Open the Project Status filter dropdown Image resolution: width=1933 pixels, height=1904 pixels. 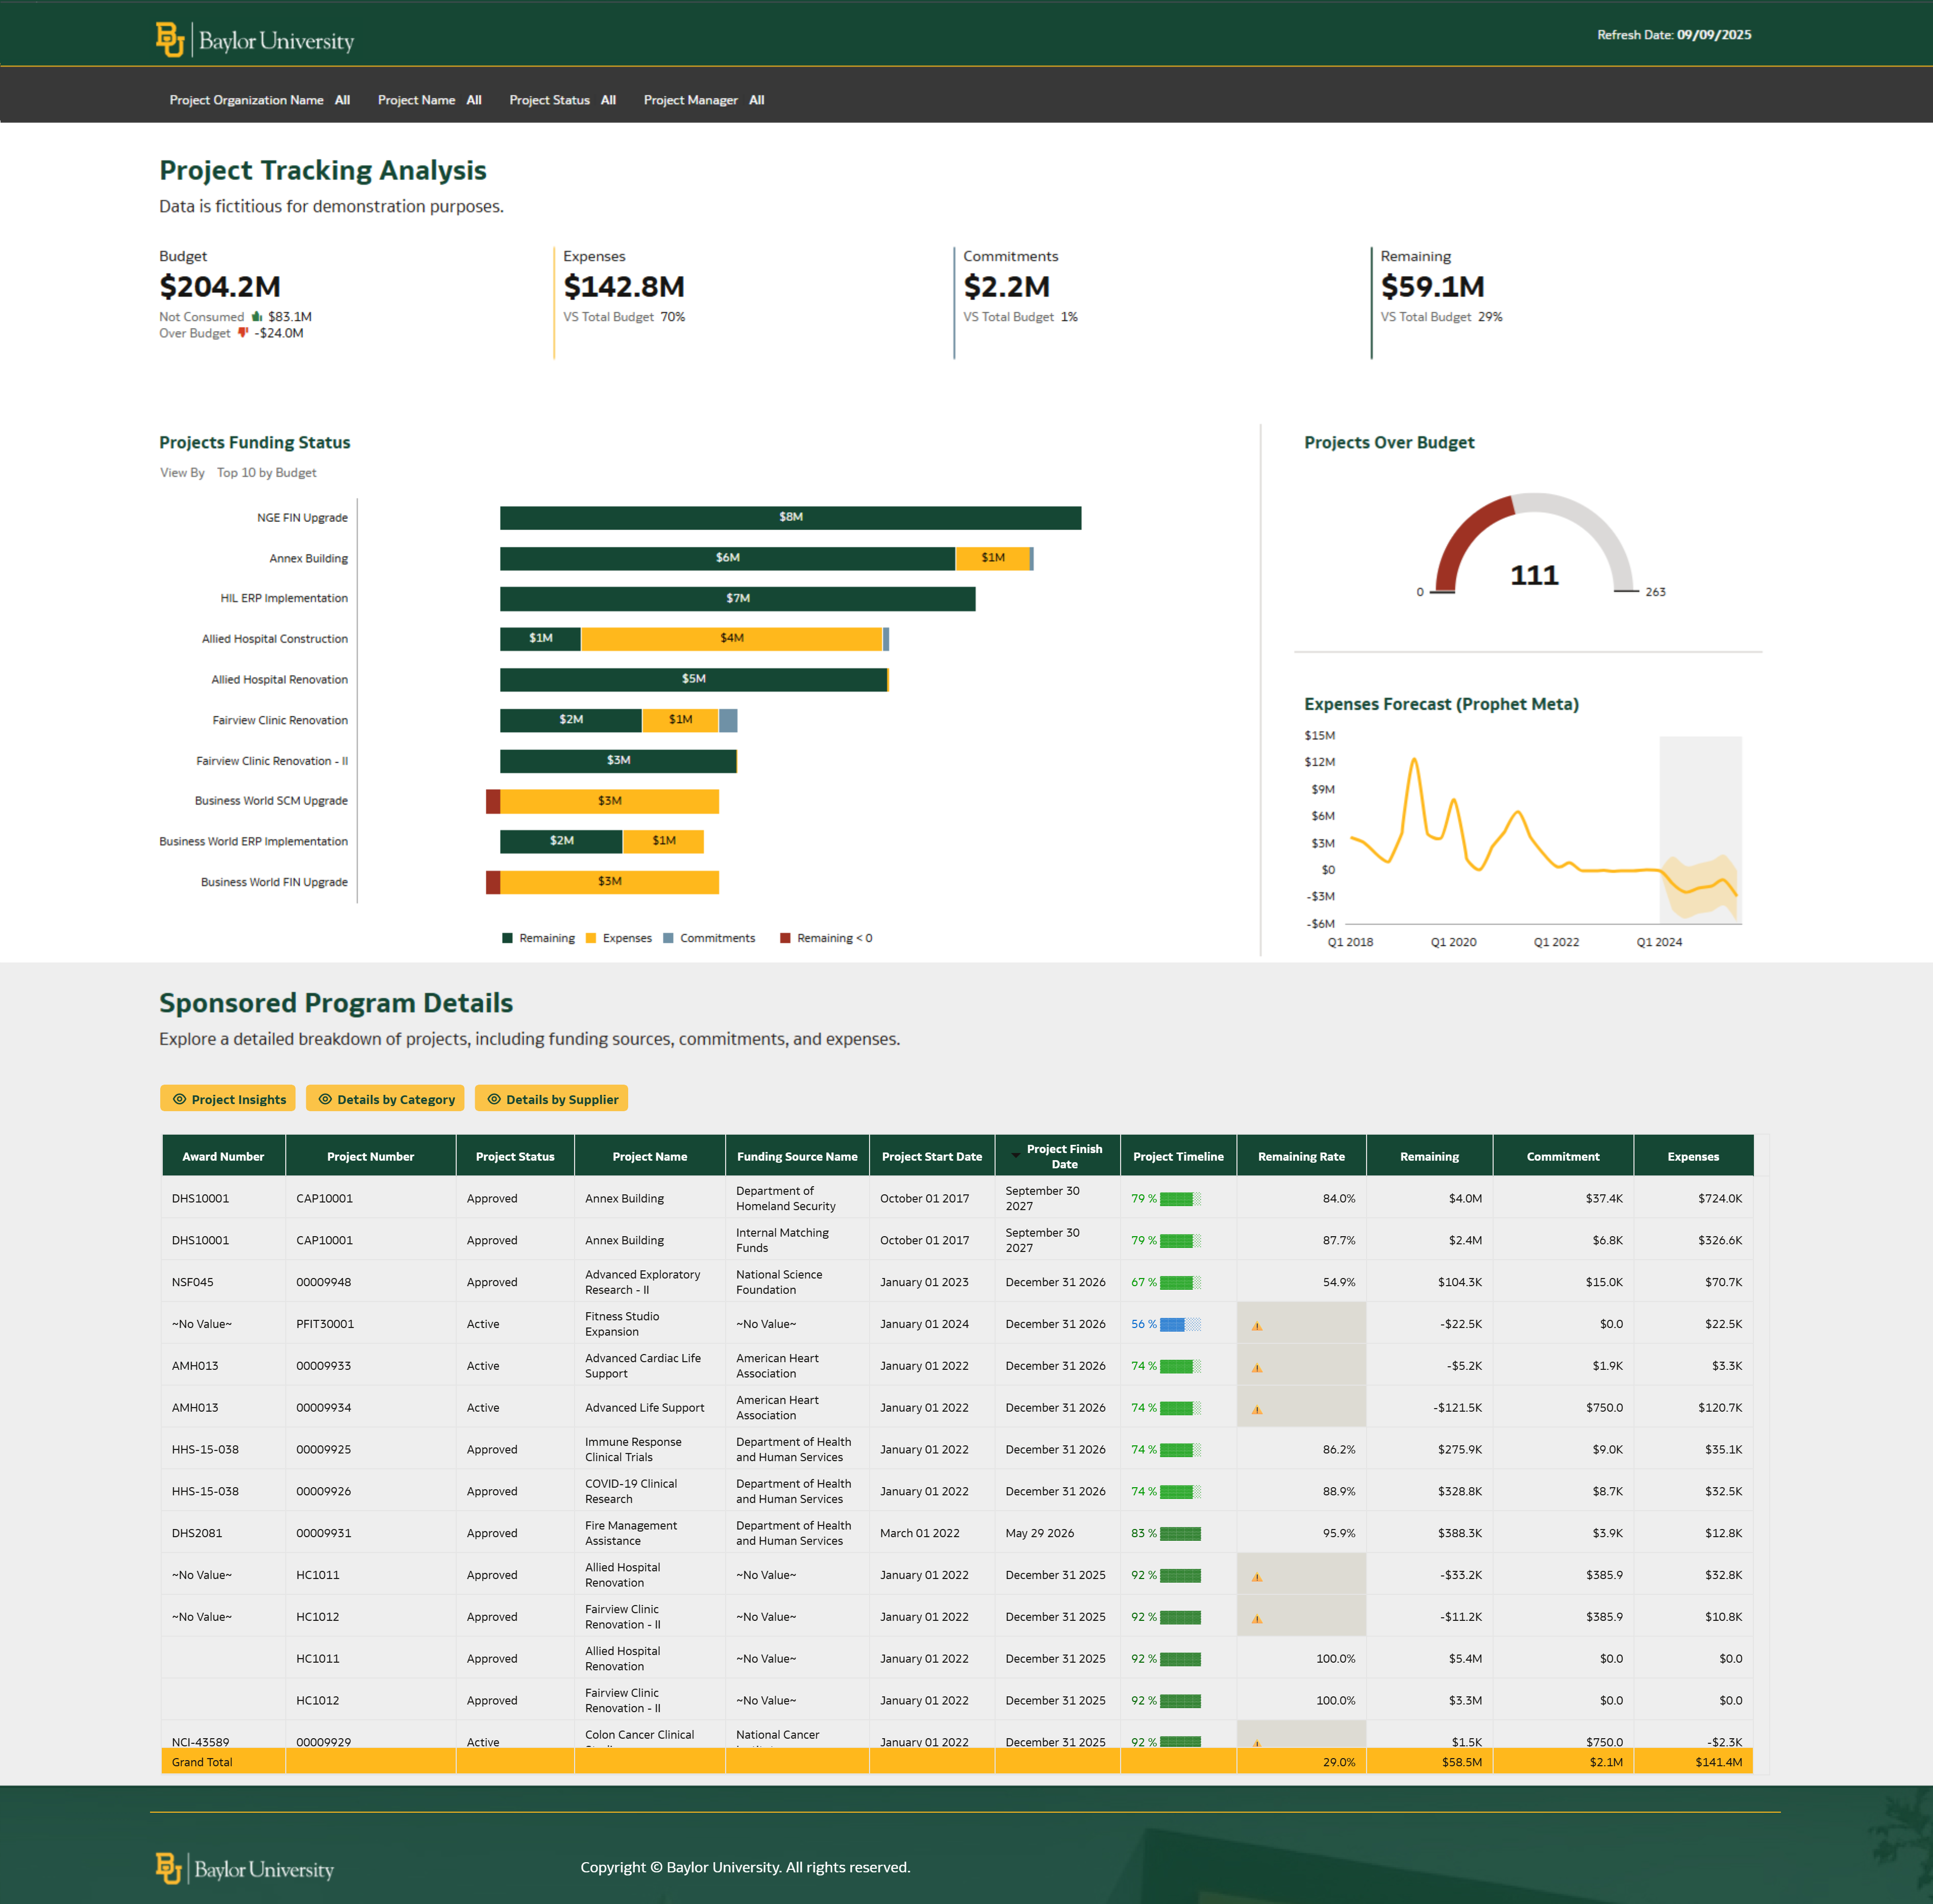tap(563, 100)
